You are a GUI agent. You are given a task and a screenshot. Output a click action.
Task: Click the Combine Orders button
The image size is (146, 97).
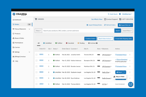(90, 39)
